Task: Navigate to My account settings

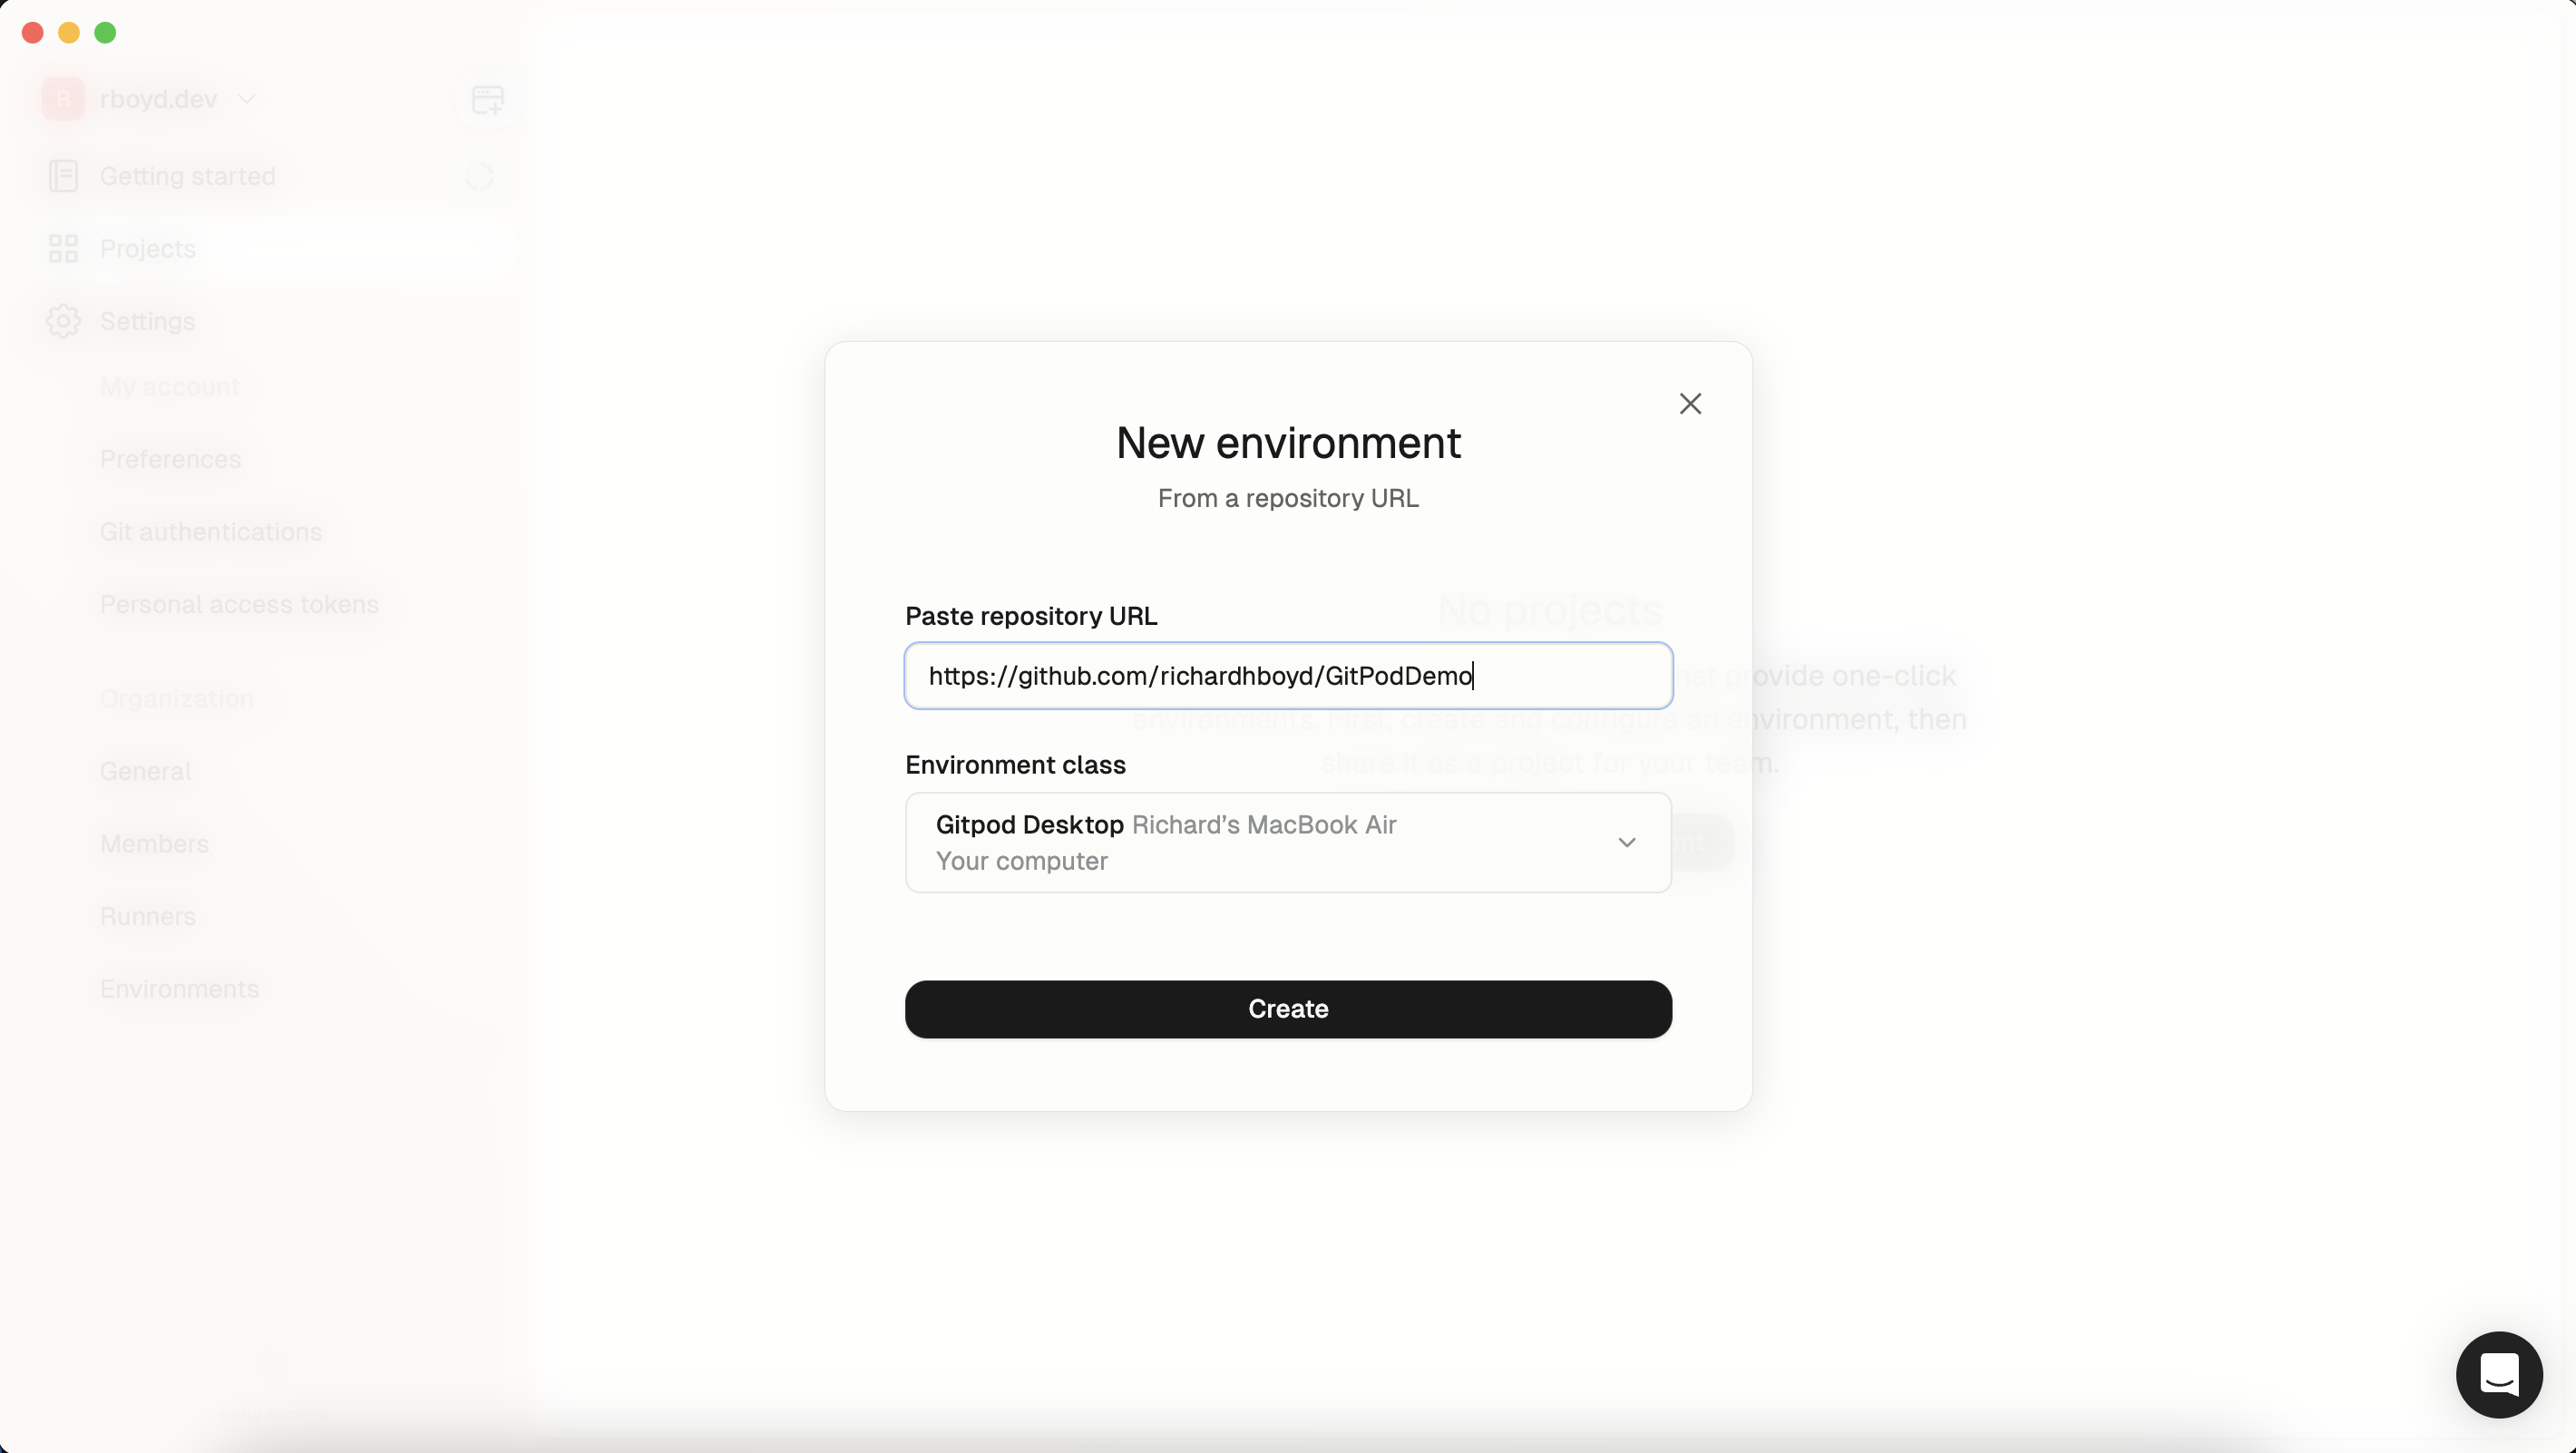Action: pyautogui.click(x=168, y=387)
